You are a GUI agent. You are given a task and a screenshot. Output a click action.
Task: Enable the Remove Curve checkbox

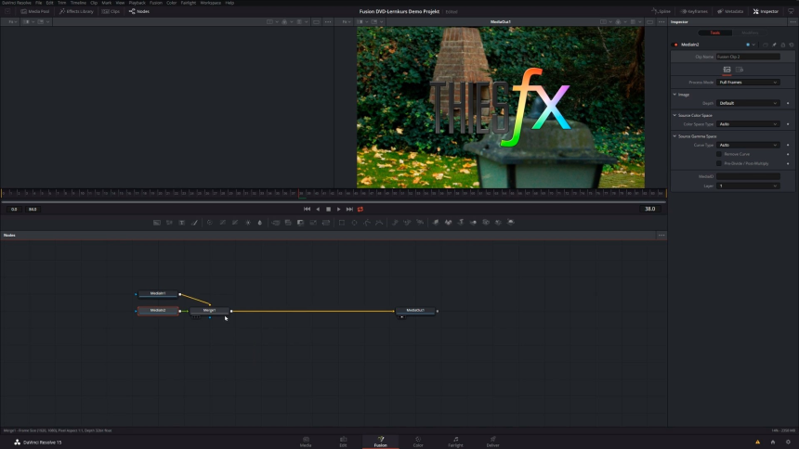coord(719,154)
